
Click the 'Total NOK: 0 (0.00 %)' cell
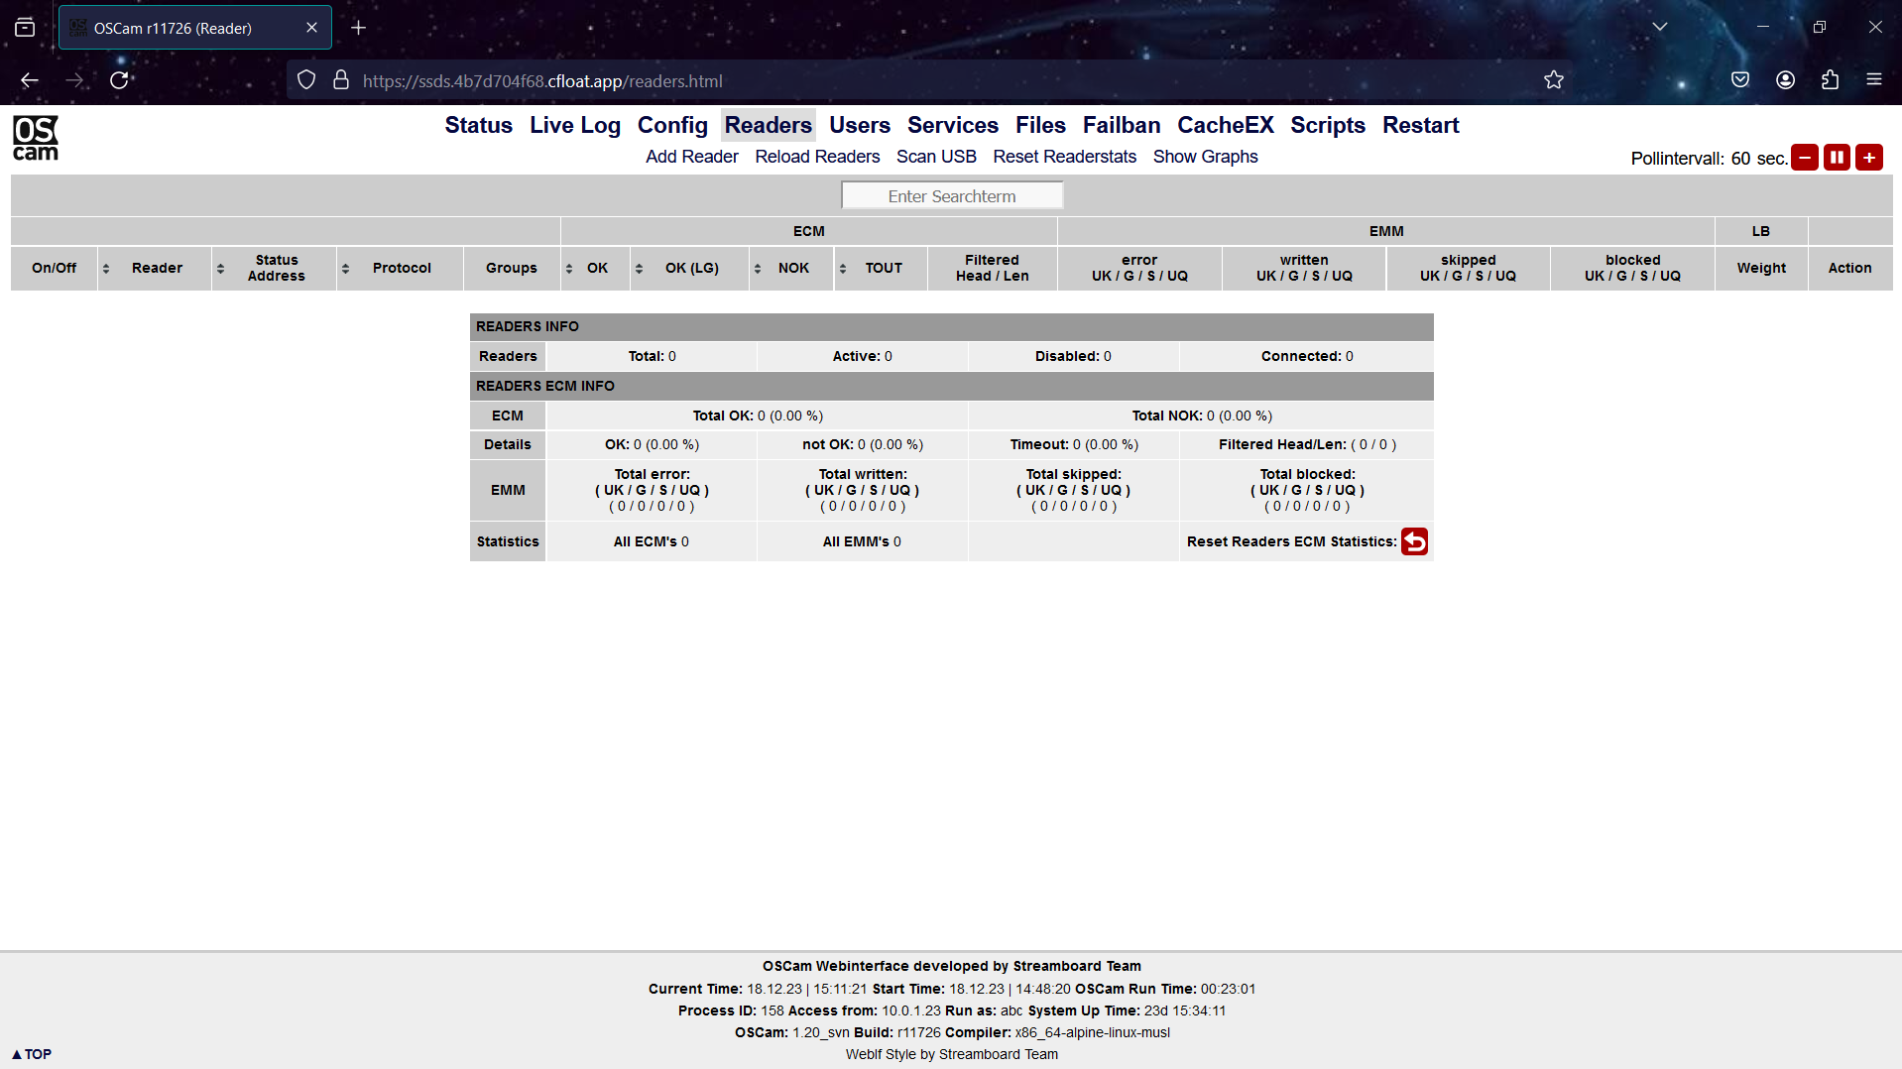[x=1202, y=416]
